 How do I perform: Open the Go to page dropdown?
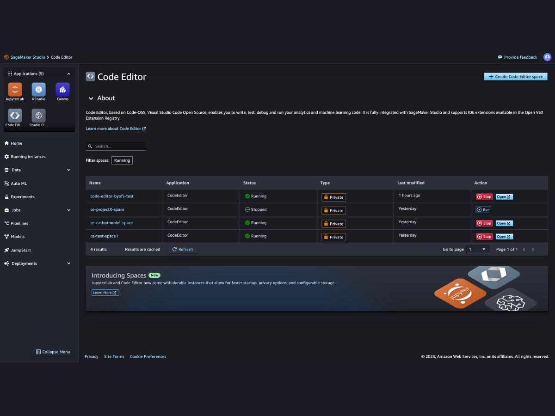[x=477, y=249]
